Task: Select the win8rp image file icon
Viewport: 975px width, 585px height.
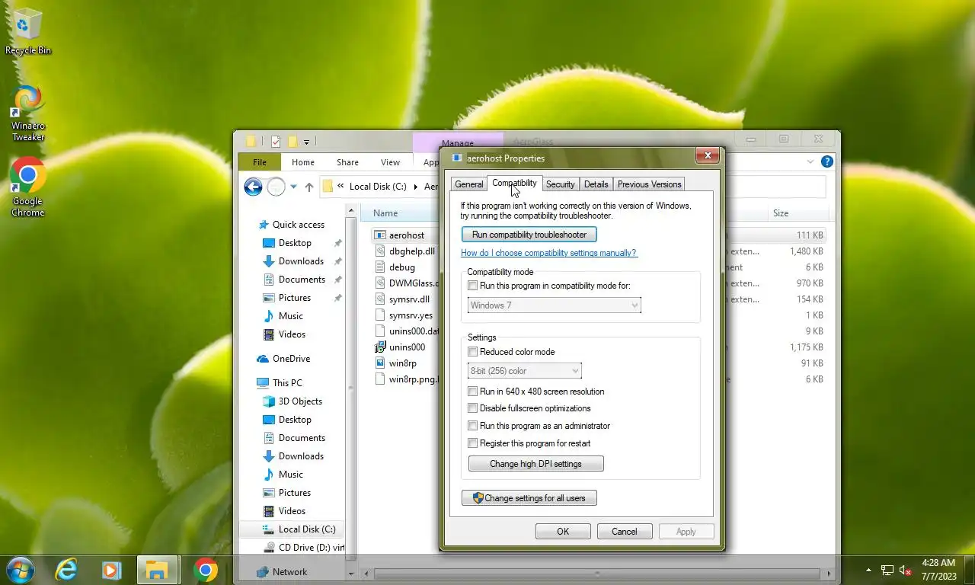Action: (x=382, y=363)
